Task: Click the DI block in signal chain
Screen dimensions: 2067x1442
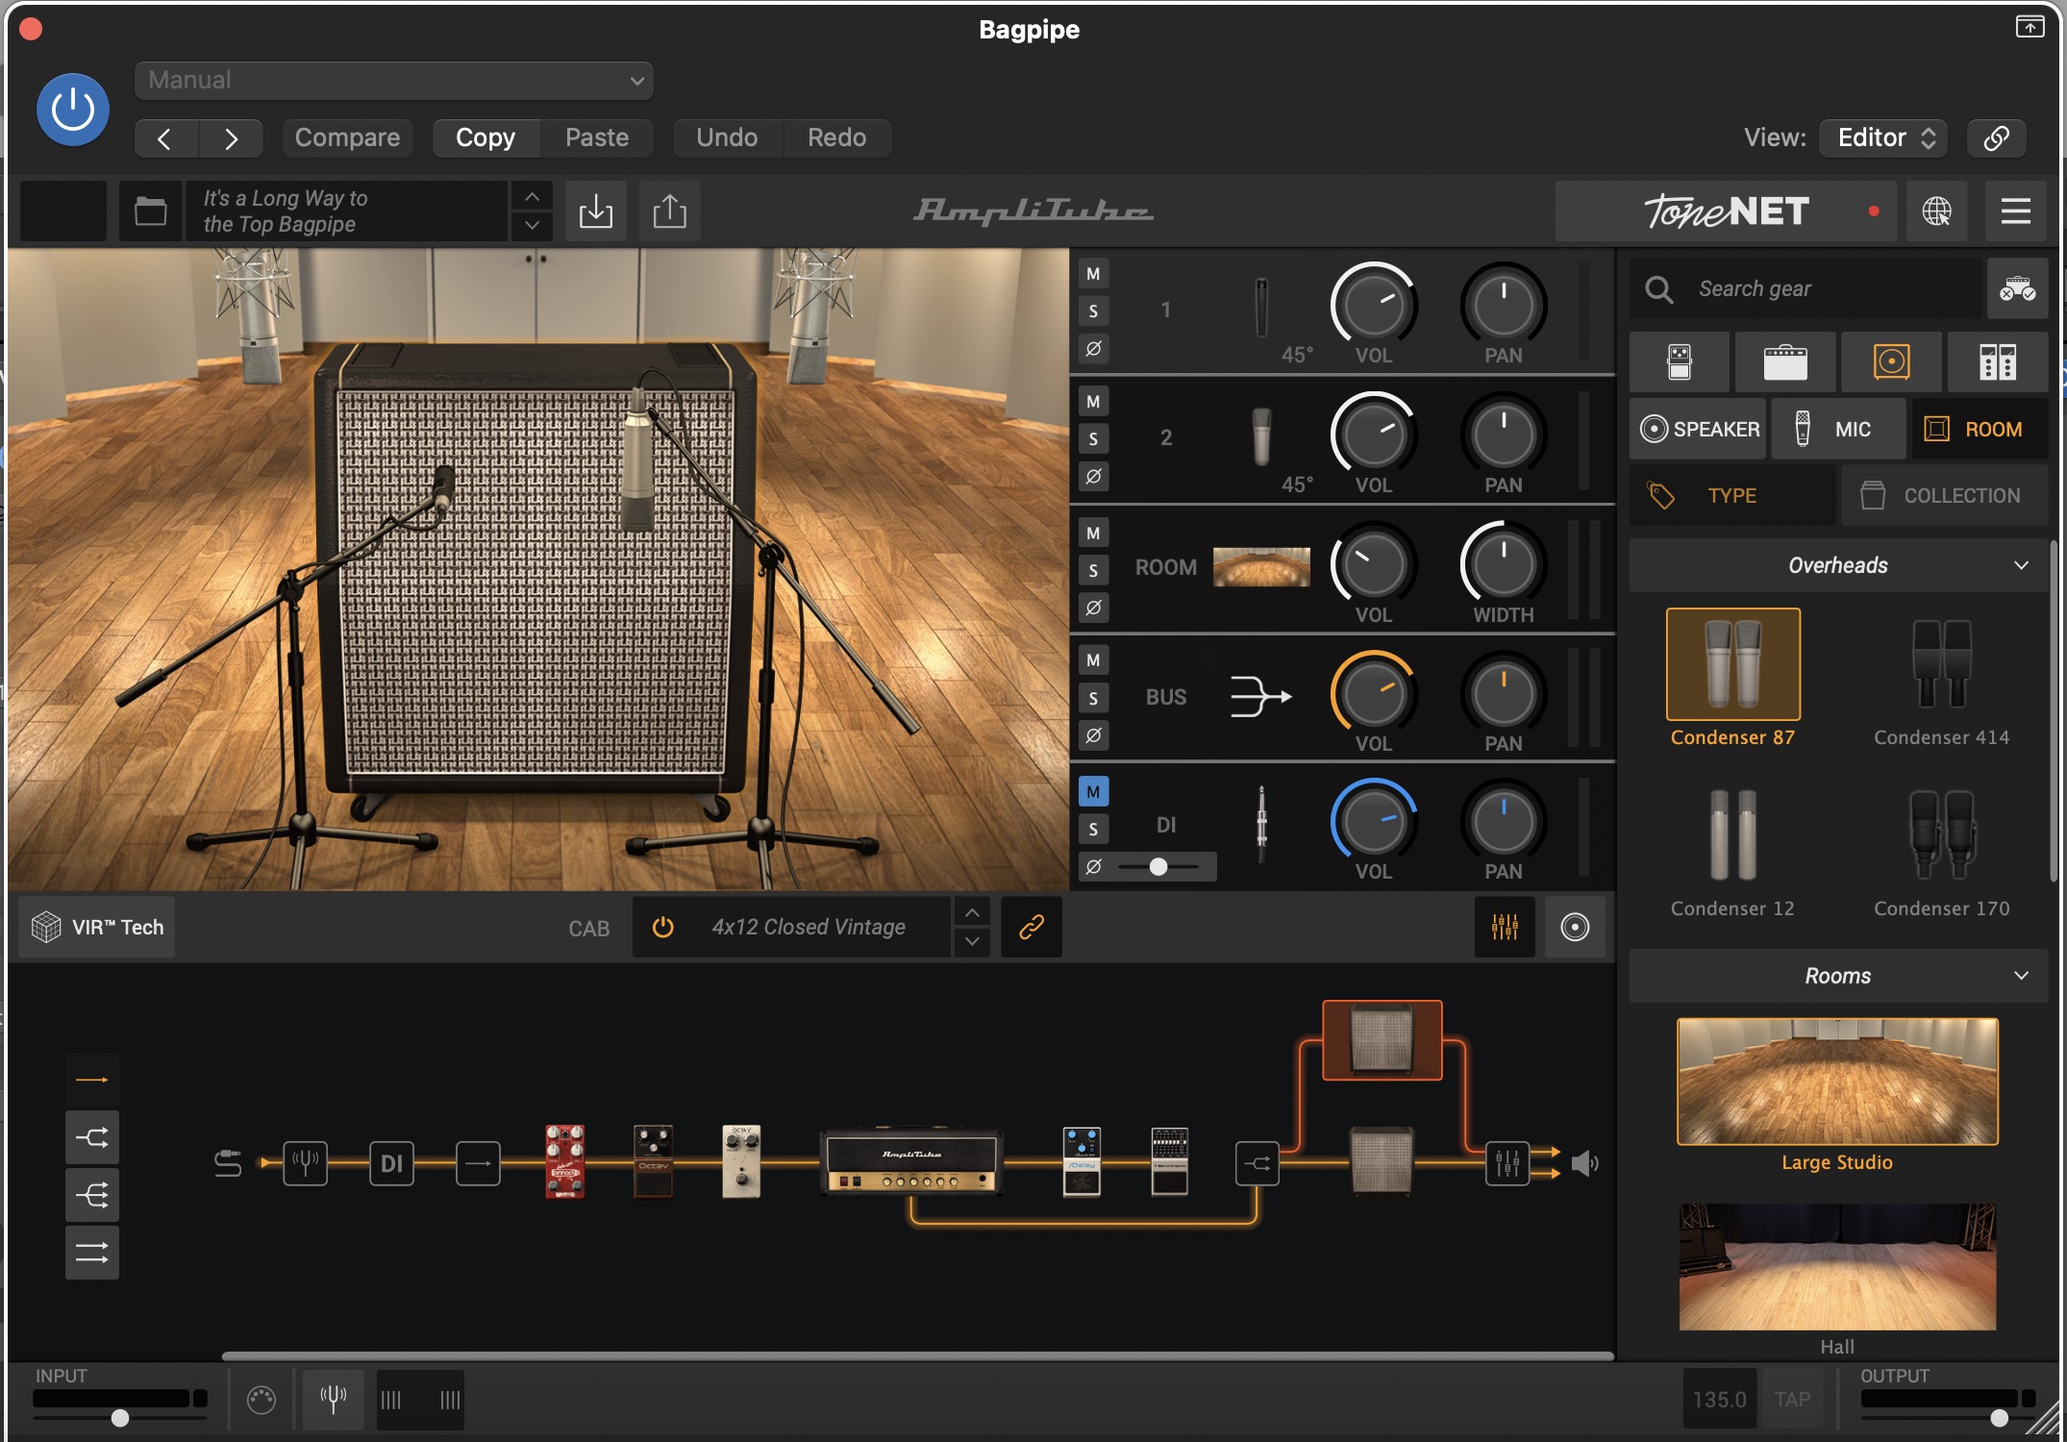Action: [391, 1163]
